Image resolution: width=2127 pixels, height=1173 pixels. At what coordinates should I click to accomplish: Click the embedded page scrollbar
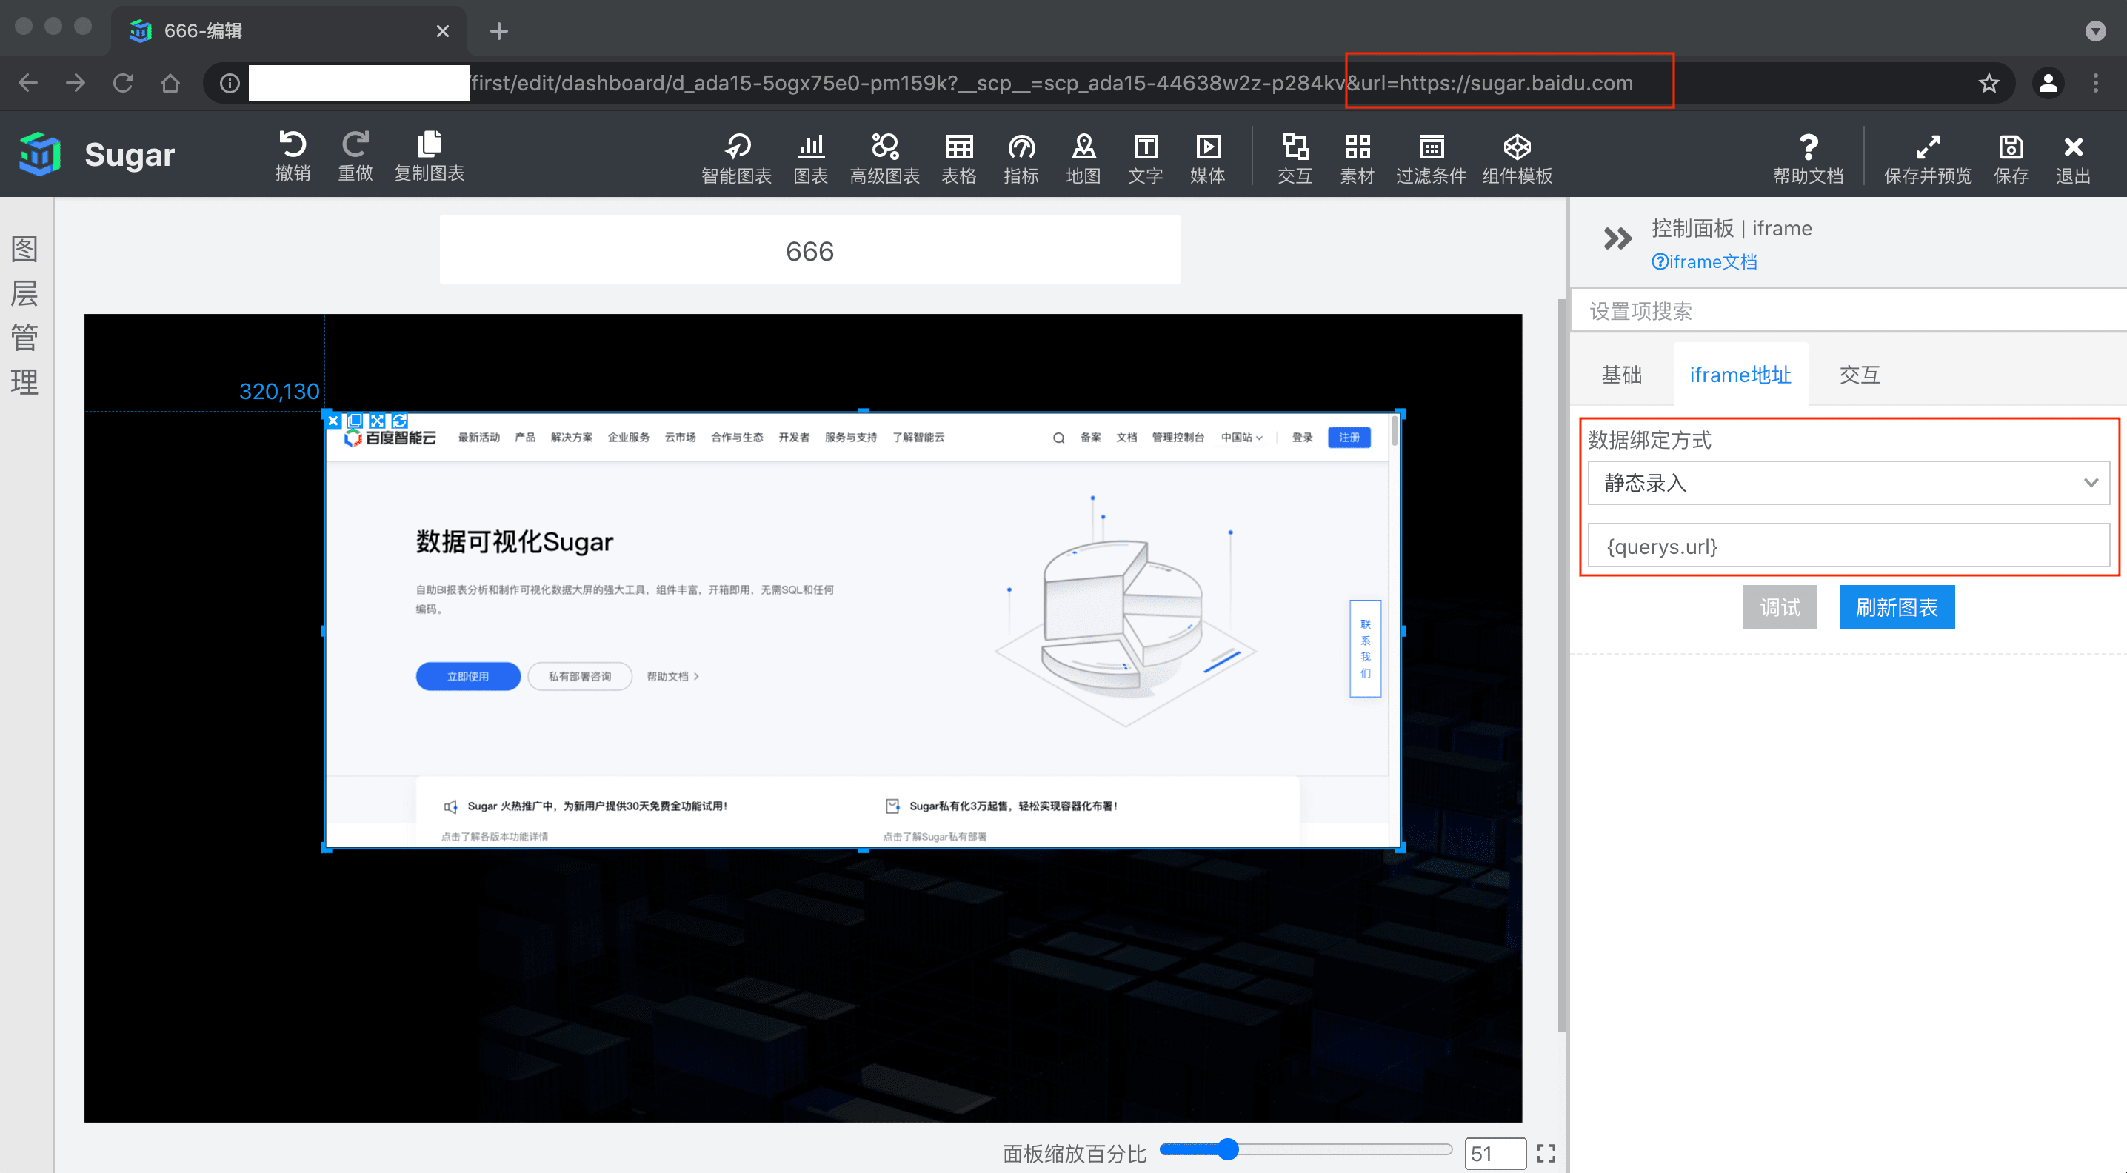(x=1395, y=431)
